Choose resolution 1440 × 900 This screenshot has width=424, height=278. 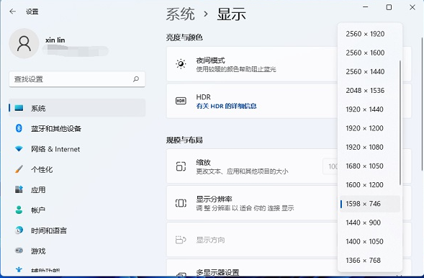pyautogui.click(x=370, y=223)
